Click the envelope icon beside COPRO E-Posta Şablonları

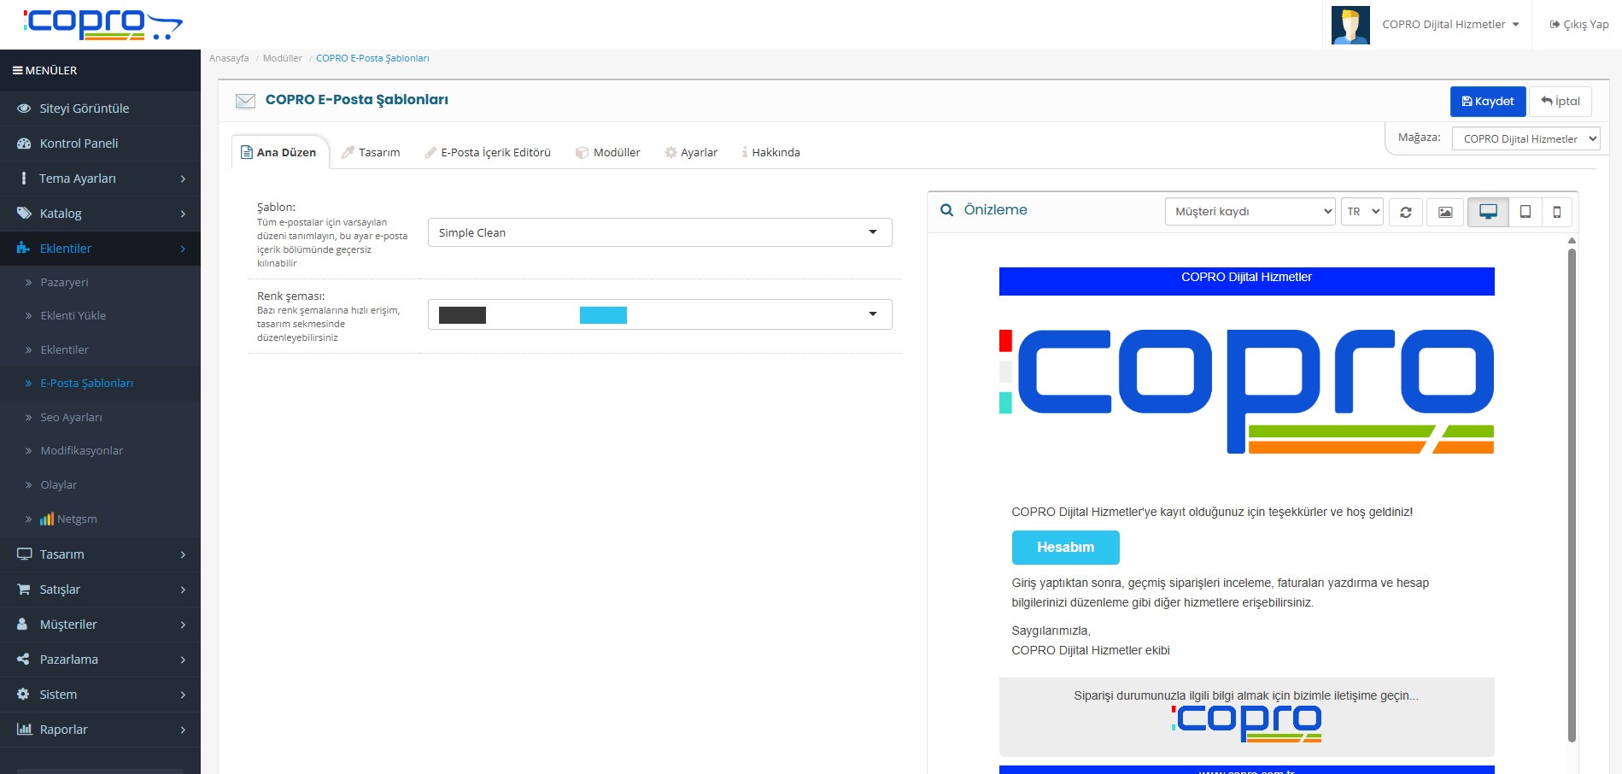(x=245, y=100)
